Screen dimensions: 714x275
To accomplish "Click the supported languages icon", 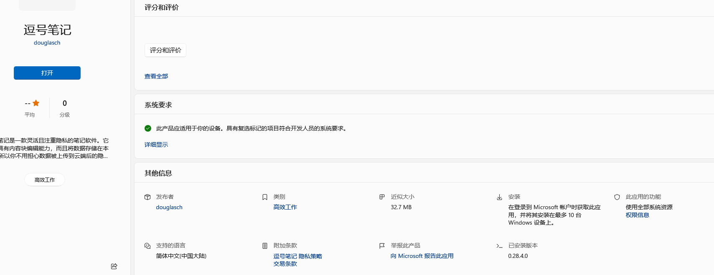I will click(147, 246).
